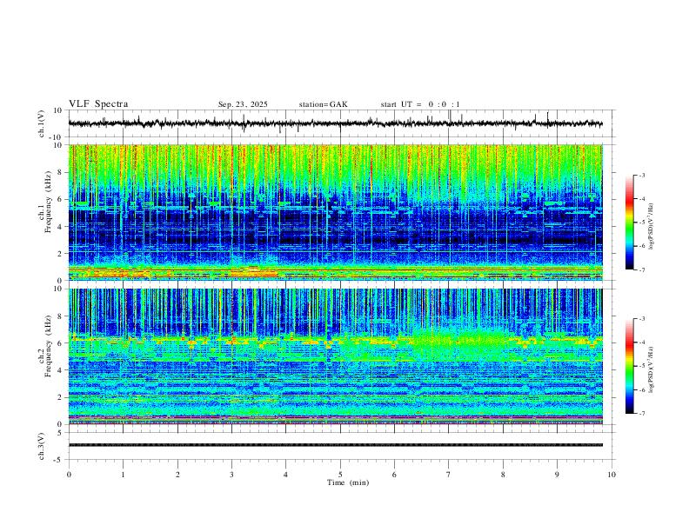The image size is (689, 532).
Task: Click the ch.1 spectrogram panel
Action: pos(335,212)
